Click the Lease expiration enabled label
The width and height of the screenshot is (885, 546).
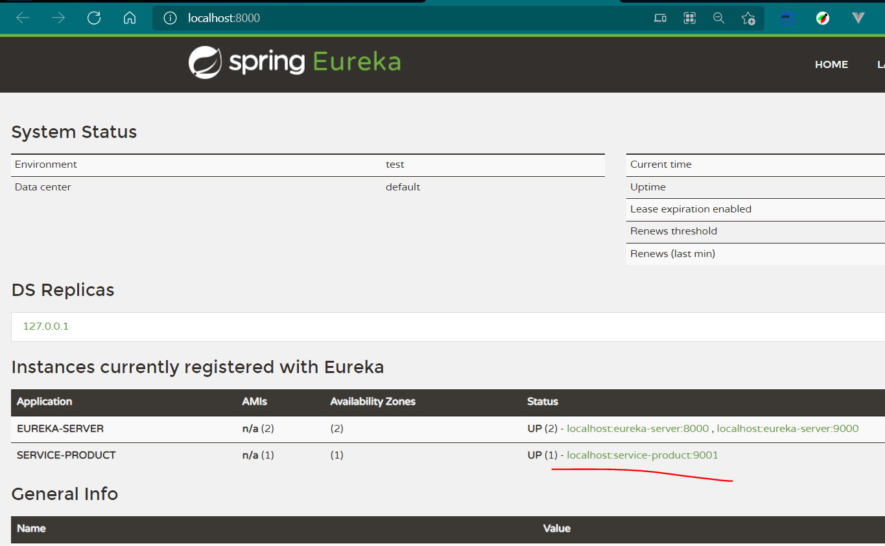[690, 209]
